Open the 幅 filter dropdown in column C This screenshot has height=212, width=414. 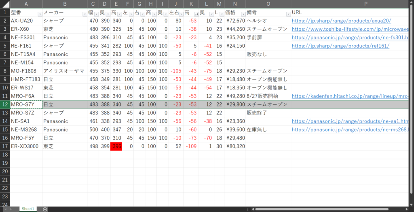pyautogui.click(x=97, y=14)
